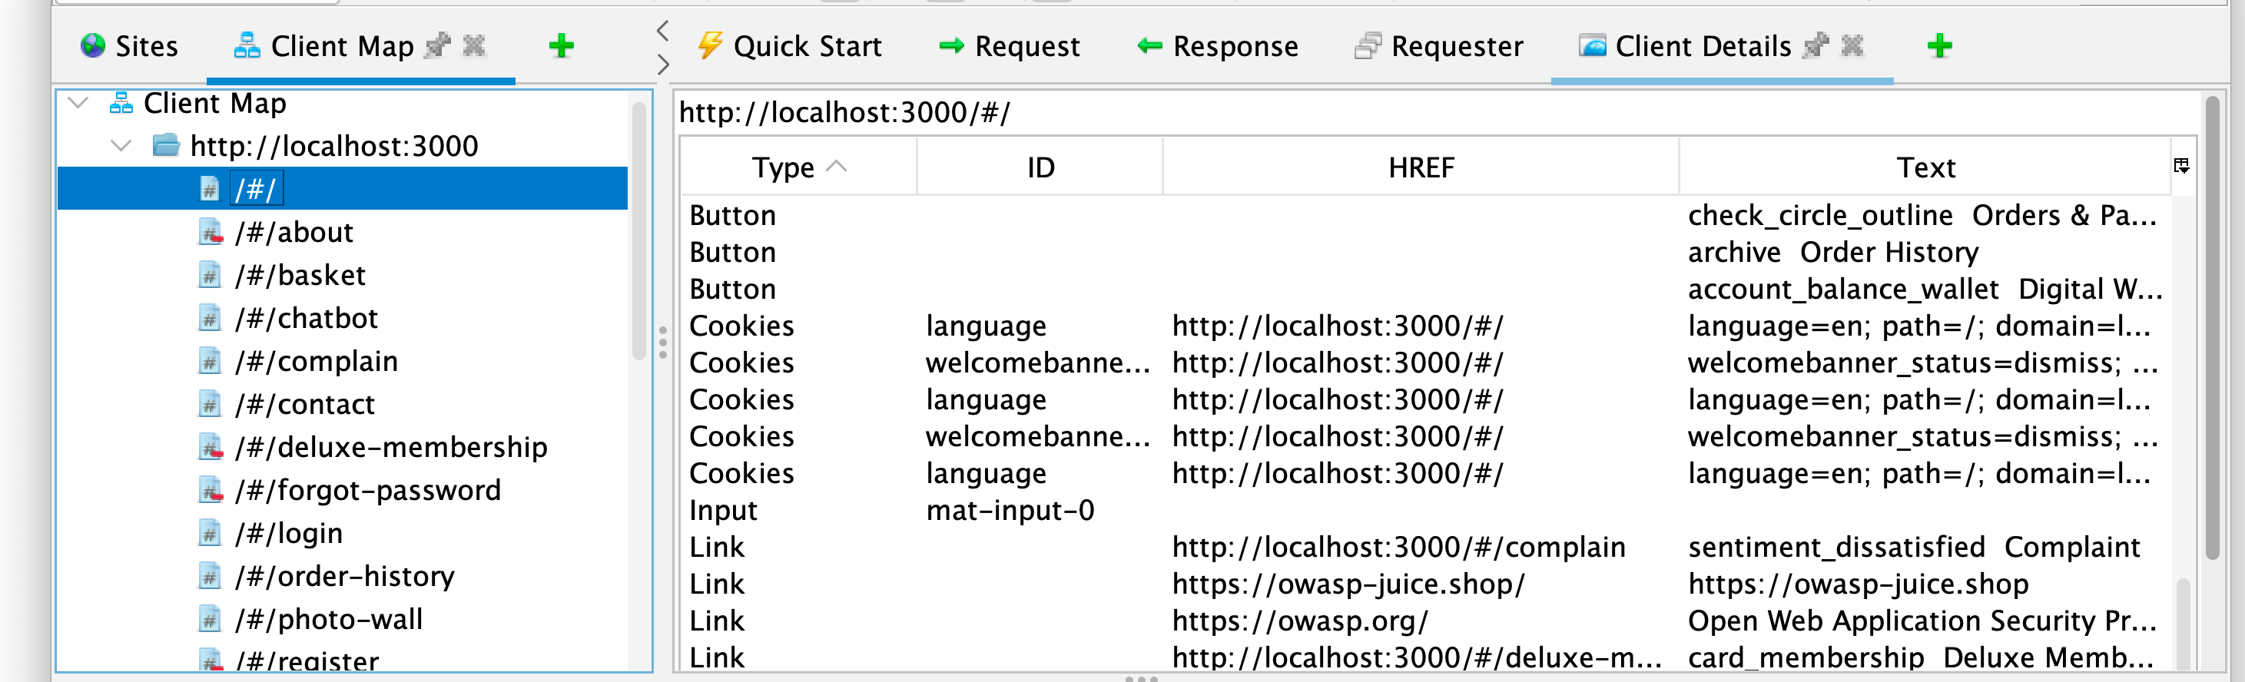Select the mat-input-0 Input row
2245x682 pixels.
tap(1010, 511)
